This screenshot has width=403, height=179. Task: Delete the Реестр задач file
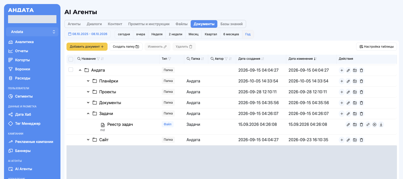(361, 125)
